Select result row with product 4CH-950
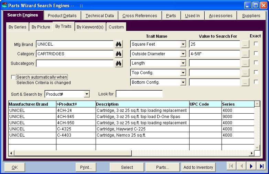This screenshot has height=174, width=269. pyautogui.click(x=131, y=123)
